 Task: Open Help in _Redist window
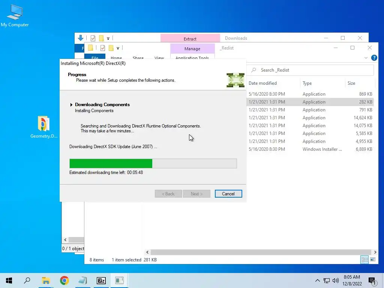click(374, 58)
